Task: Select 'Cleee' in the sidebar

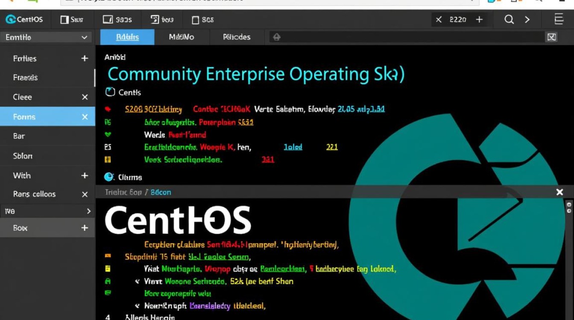Action: (23, 97)
